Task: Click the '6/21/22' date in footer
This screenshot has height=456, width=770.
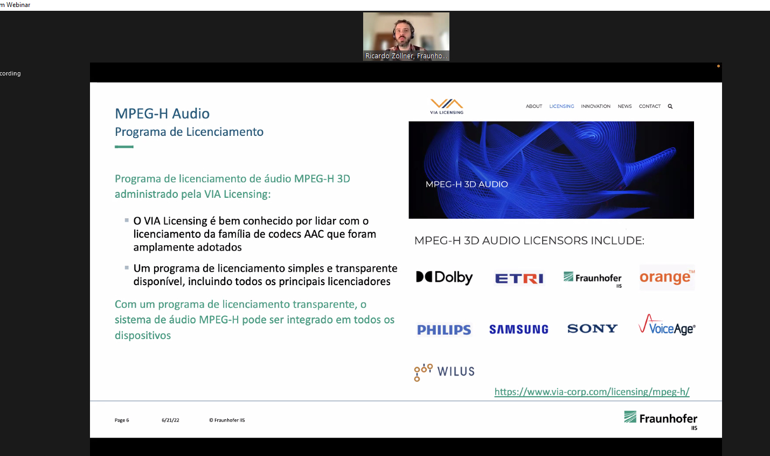Action: (x=170, y=420)
